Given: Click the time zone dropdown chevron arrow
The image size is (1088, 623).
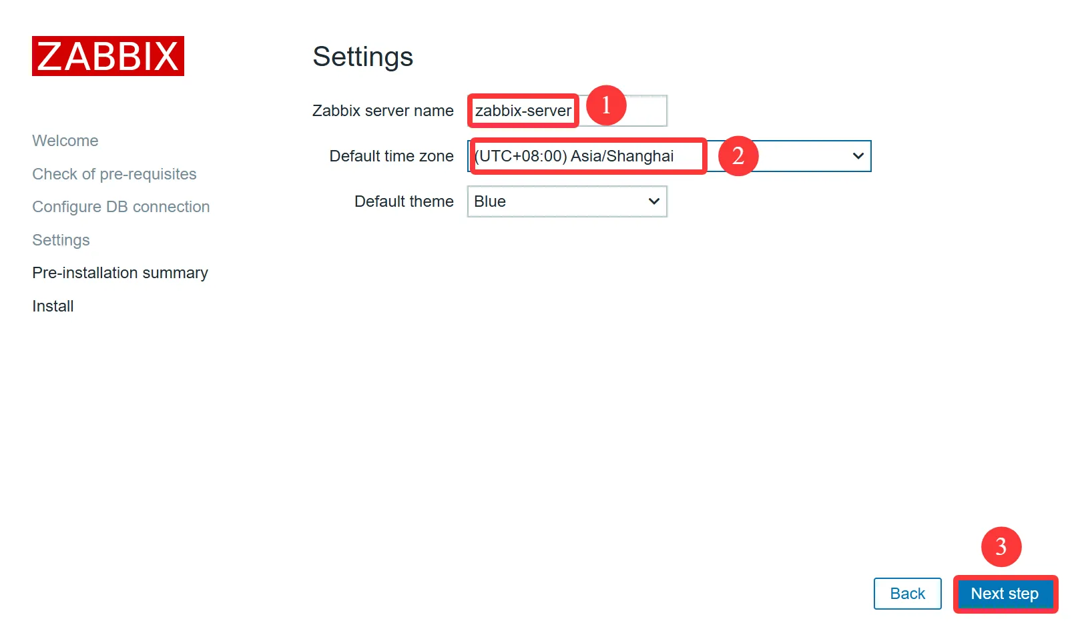Looking at the screenshot, I should click(858, 156).
